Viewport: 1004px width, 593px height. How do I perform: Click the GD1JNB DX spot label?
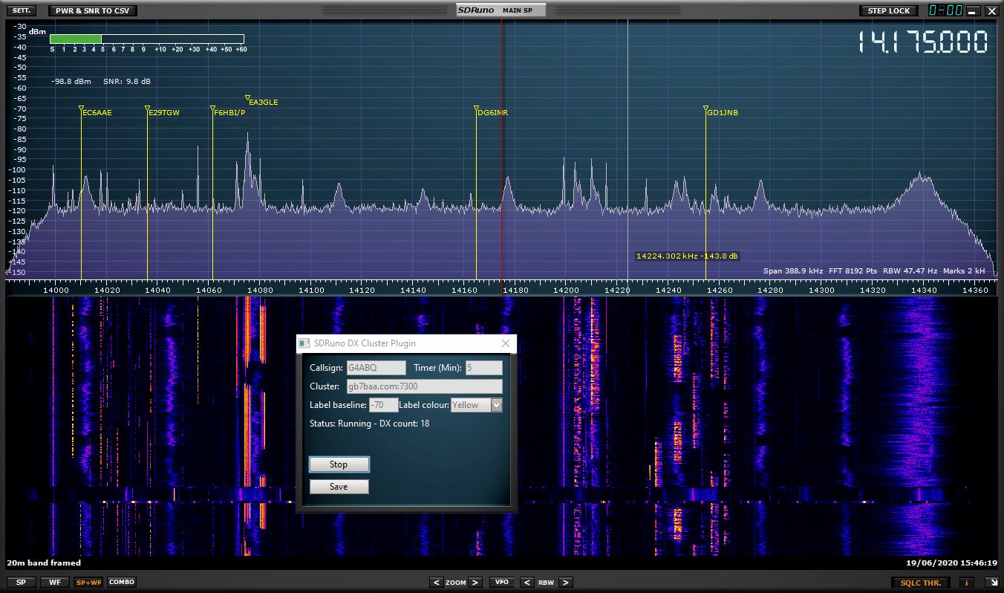(723, 113)
